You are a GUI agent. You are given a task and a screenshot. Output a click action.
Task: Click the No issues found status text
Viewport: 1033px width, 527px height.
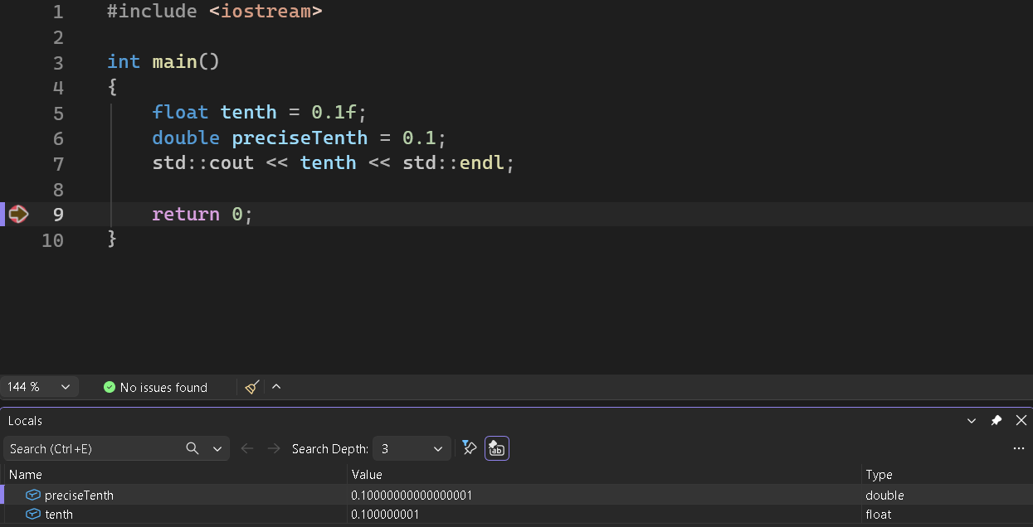(x=163, y=388)
